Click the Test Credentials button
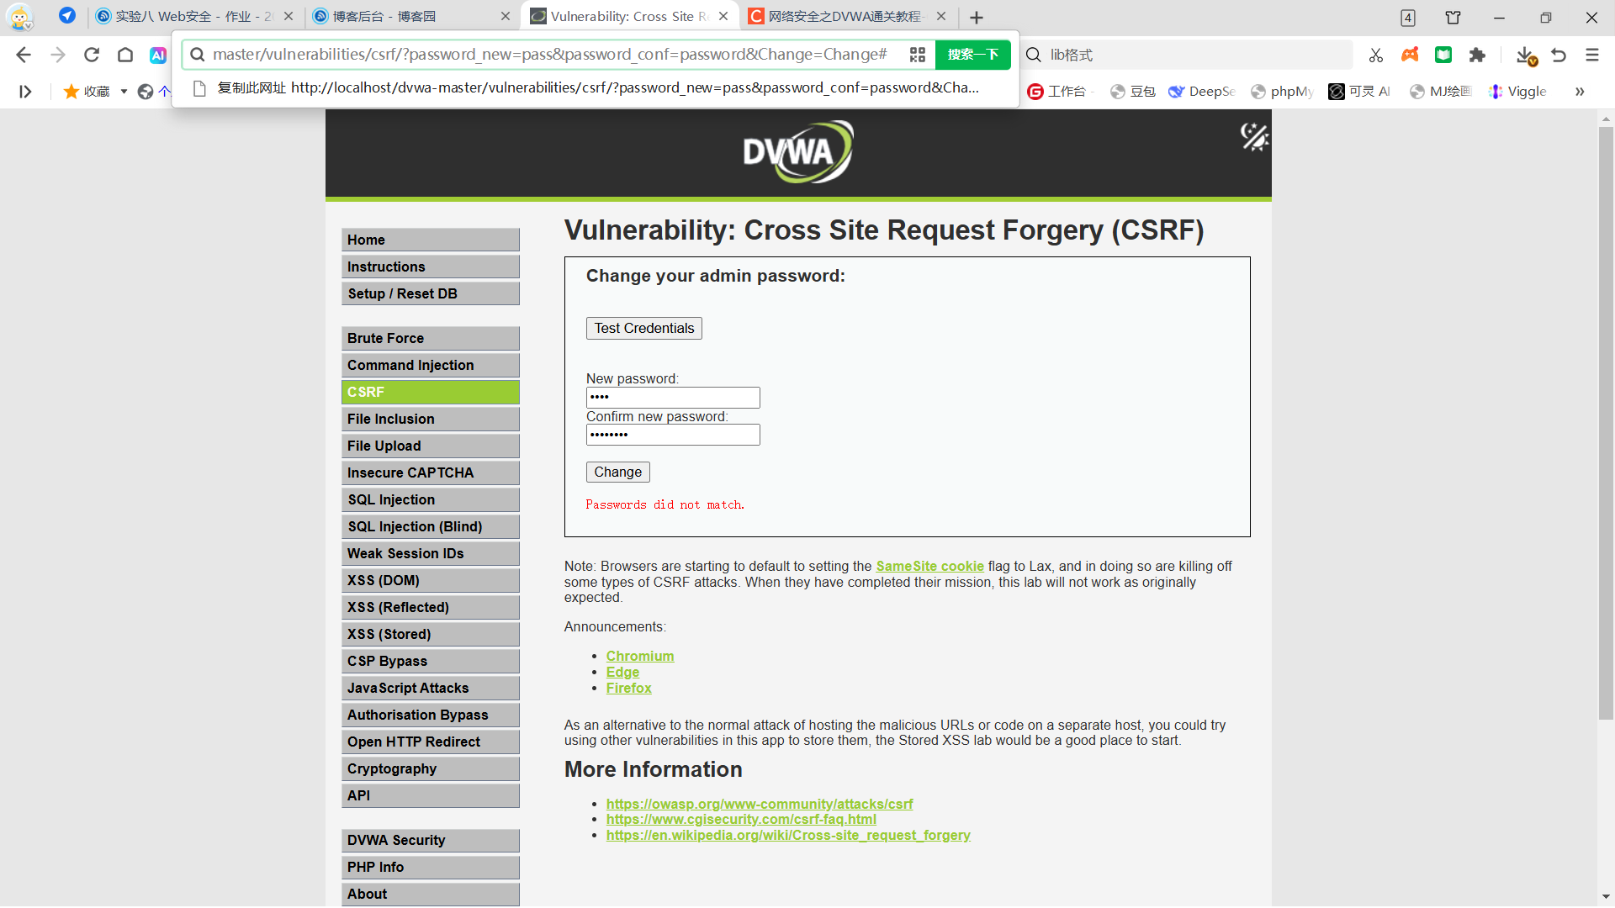Viewport: 1615px width, 908px height. (x=644, y=328)
